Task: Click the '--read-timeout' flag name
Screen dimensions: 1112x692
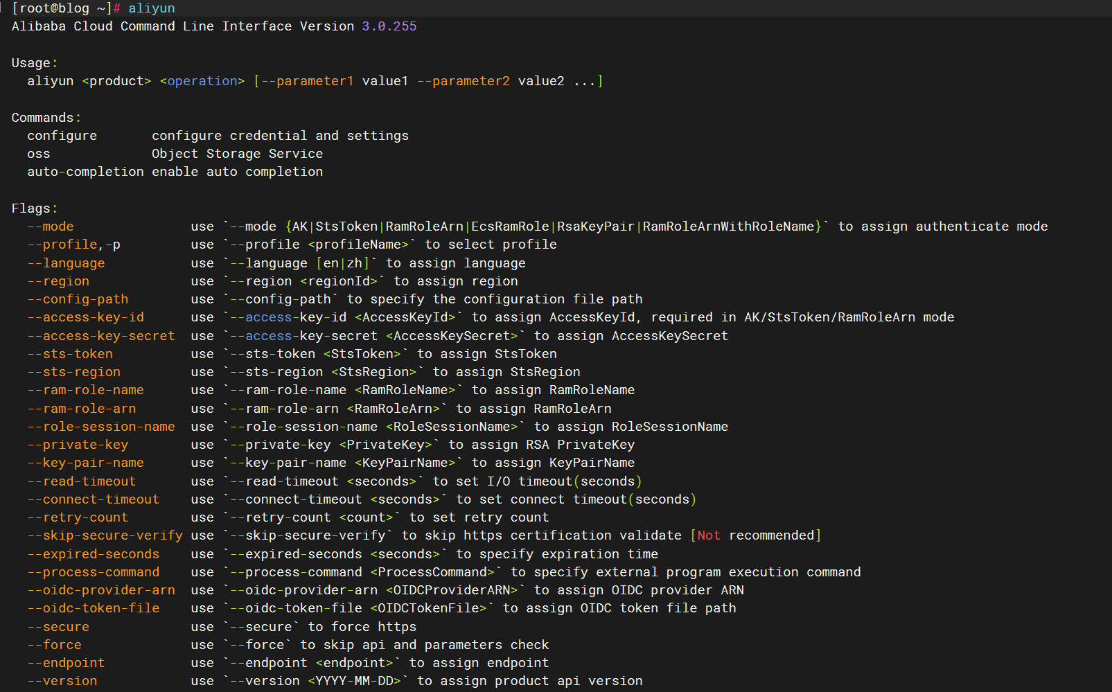Action: (82, 481)
